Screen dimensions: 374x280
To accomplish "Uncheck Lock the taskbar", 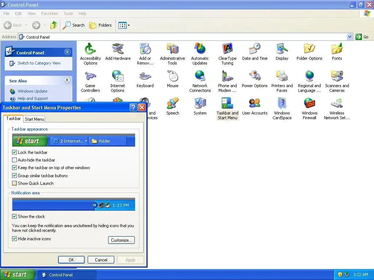I will tap(14, 152).
